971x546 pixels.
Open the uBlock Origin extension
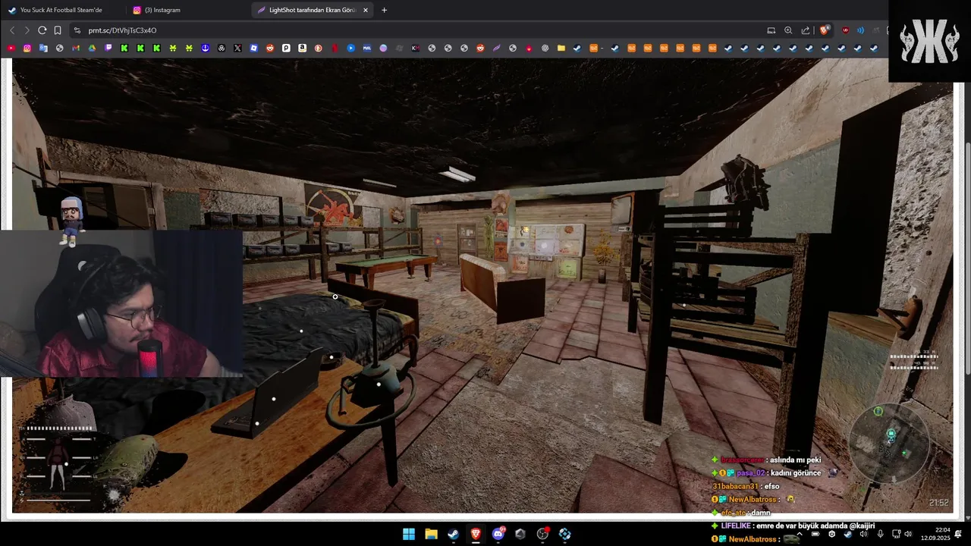tap(845, 30)
